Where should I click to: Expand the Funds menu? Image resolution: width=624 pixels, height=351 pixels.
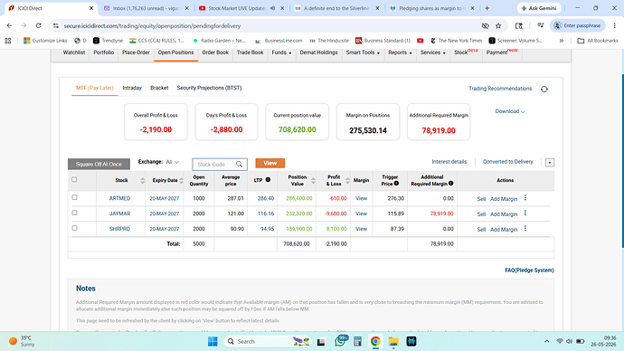(x=281, y=52)
